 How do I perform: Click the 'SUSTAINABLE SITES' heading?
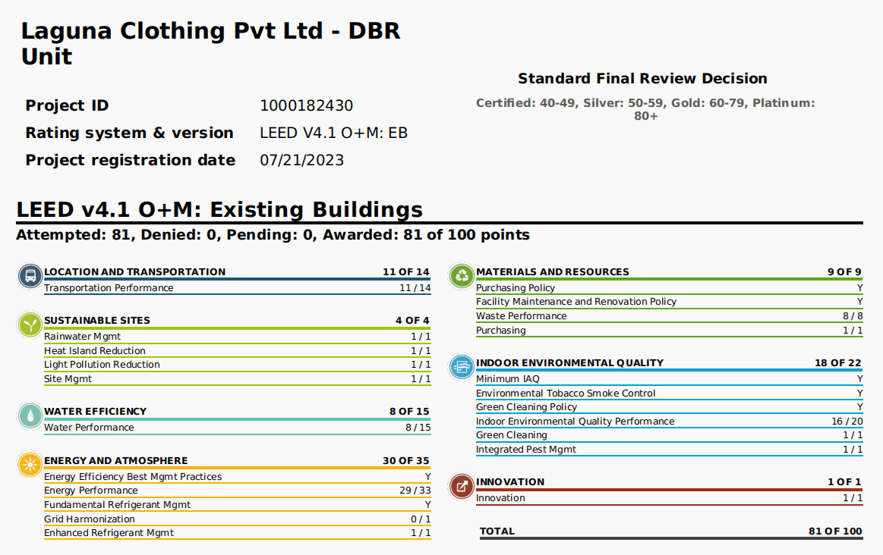point(97,321)
